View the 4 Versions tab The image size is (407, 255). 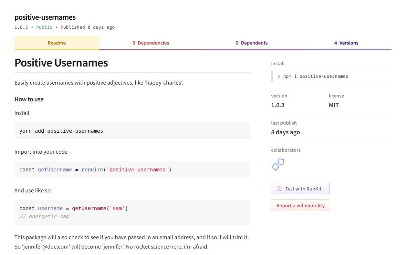coord(346,43)
